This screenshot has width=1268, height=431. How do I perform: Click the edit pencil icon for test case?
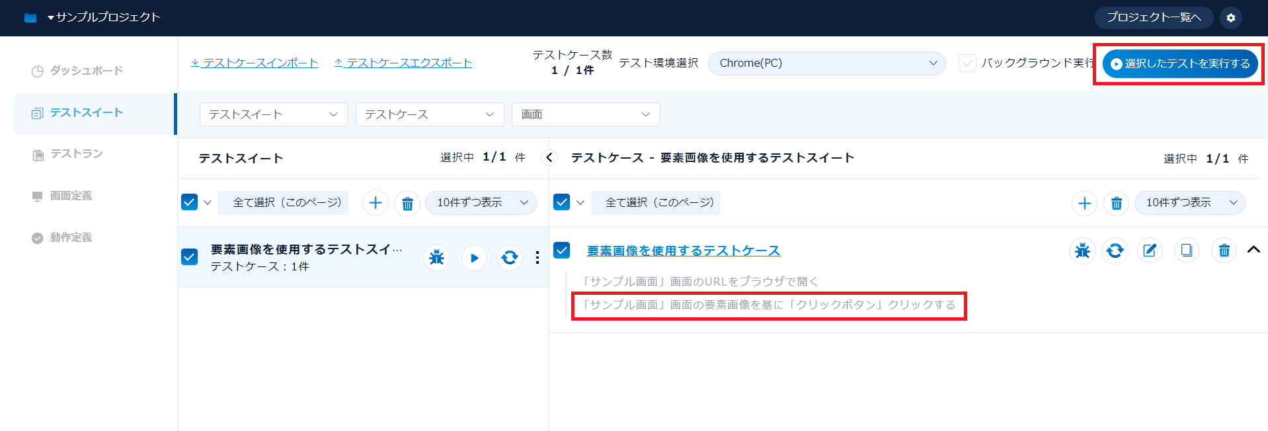coord(1150,251)
